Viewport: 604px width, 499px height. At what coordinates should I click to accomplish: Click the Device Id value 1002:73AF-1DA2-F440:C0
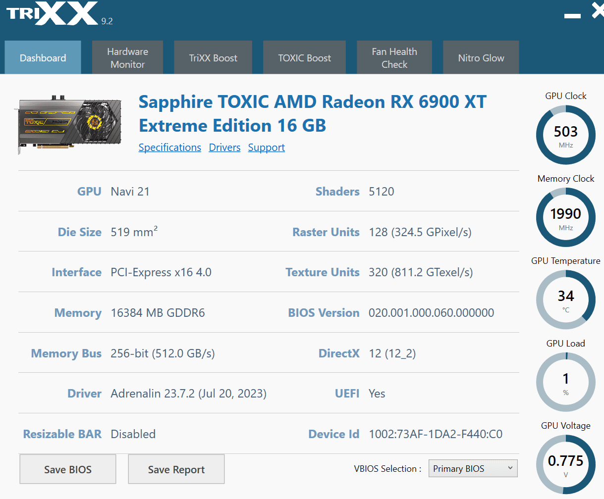435,434
